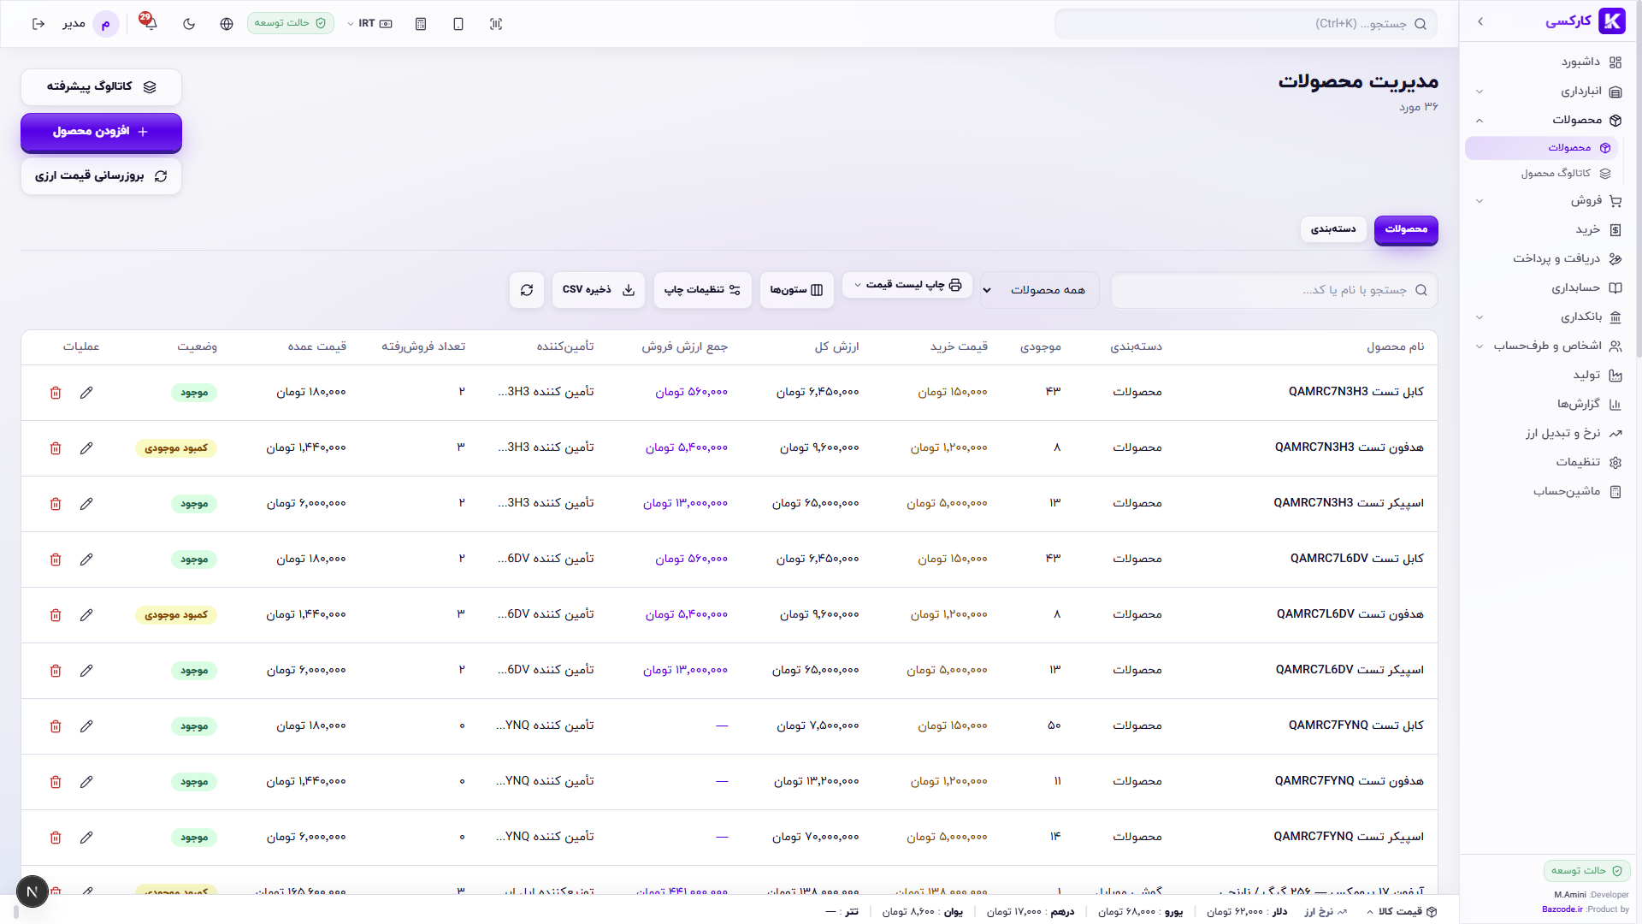Collapse the sidebar with the chevron arrow

coord(1480,21)
